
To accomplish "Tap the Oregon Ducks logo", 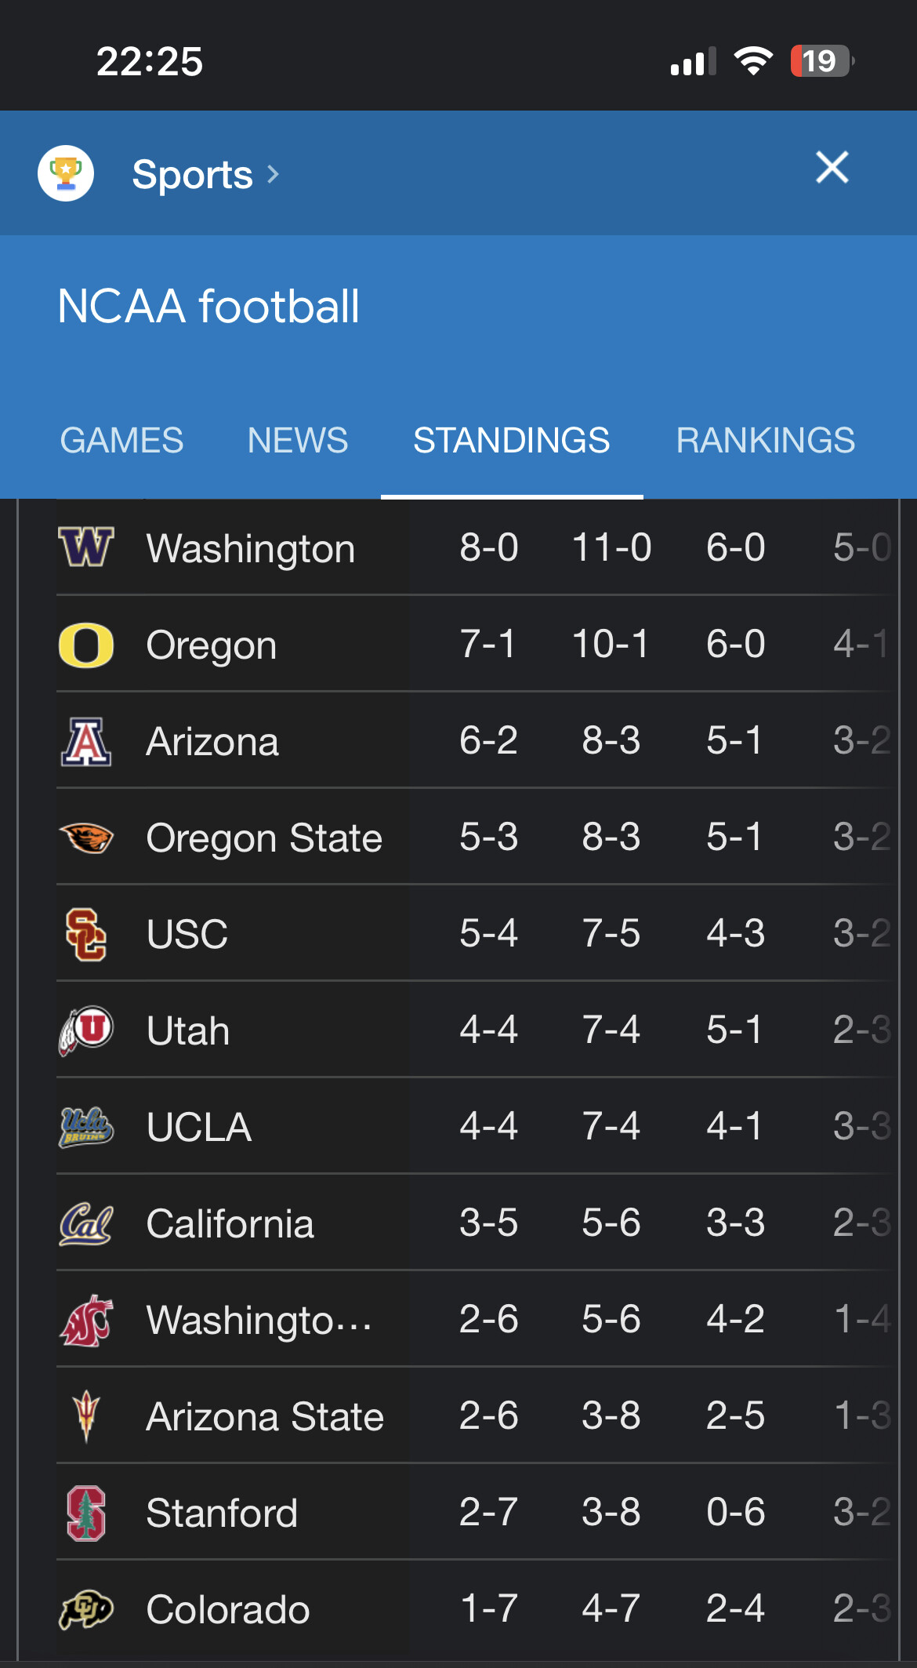I will [86, 645].
